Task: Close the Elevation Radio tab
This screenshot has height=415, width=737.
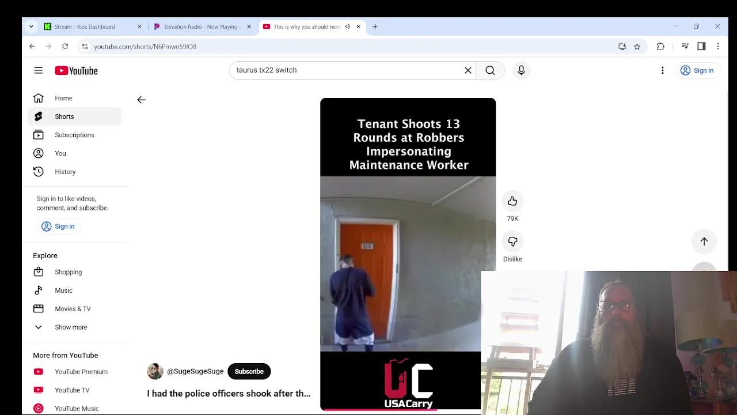Action: pos(249,27)
